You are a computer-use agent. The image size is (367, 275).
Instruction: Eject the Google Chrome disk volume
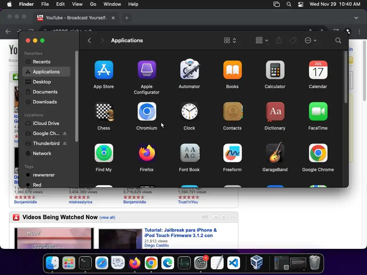coord(65,133)
